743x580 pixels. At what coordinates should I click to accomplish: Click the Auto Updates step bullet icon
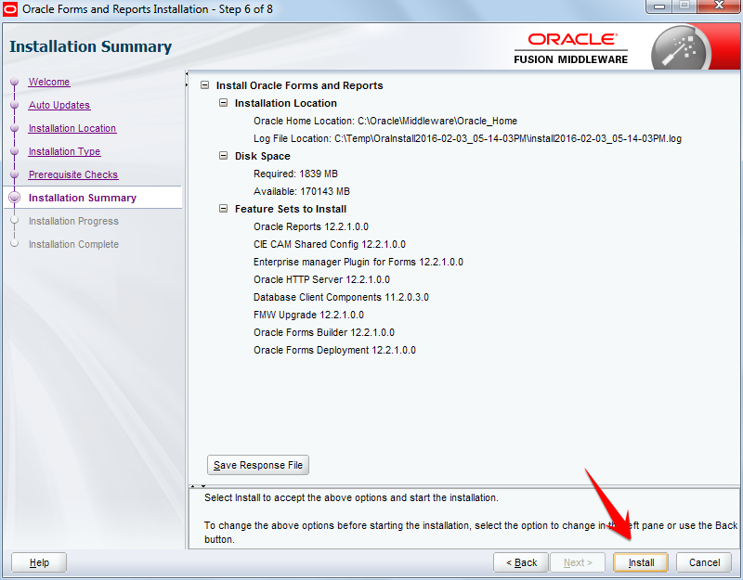coord(14,105)
